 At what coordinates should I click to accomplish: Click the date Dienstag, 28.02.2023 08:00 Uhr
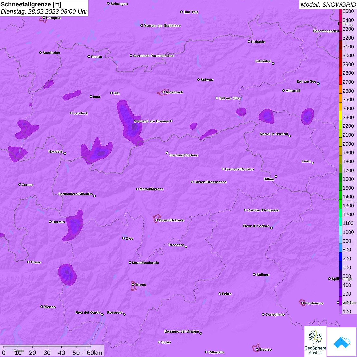[44, 11]
